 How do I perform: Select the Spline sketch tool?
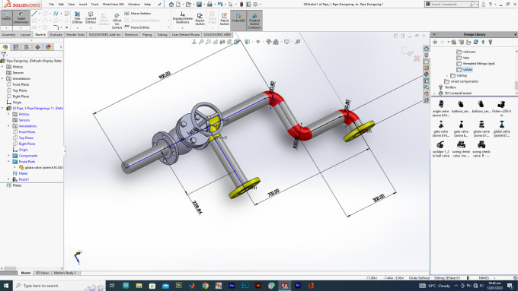[56, 14]
